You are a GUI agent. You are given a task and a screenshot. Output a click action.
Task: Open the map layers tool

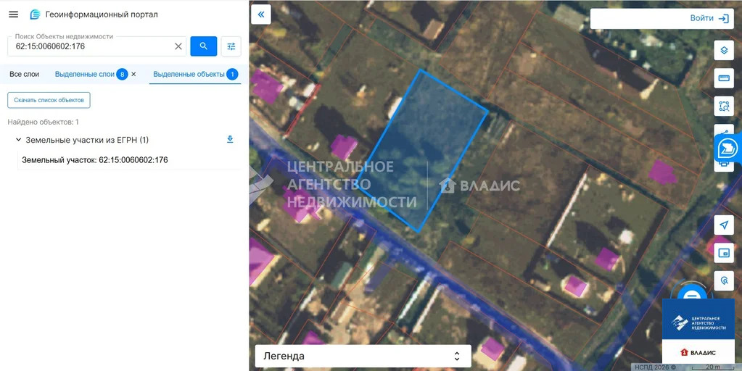coord(724,50)
